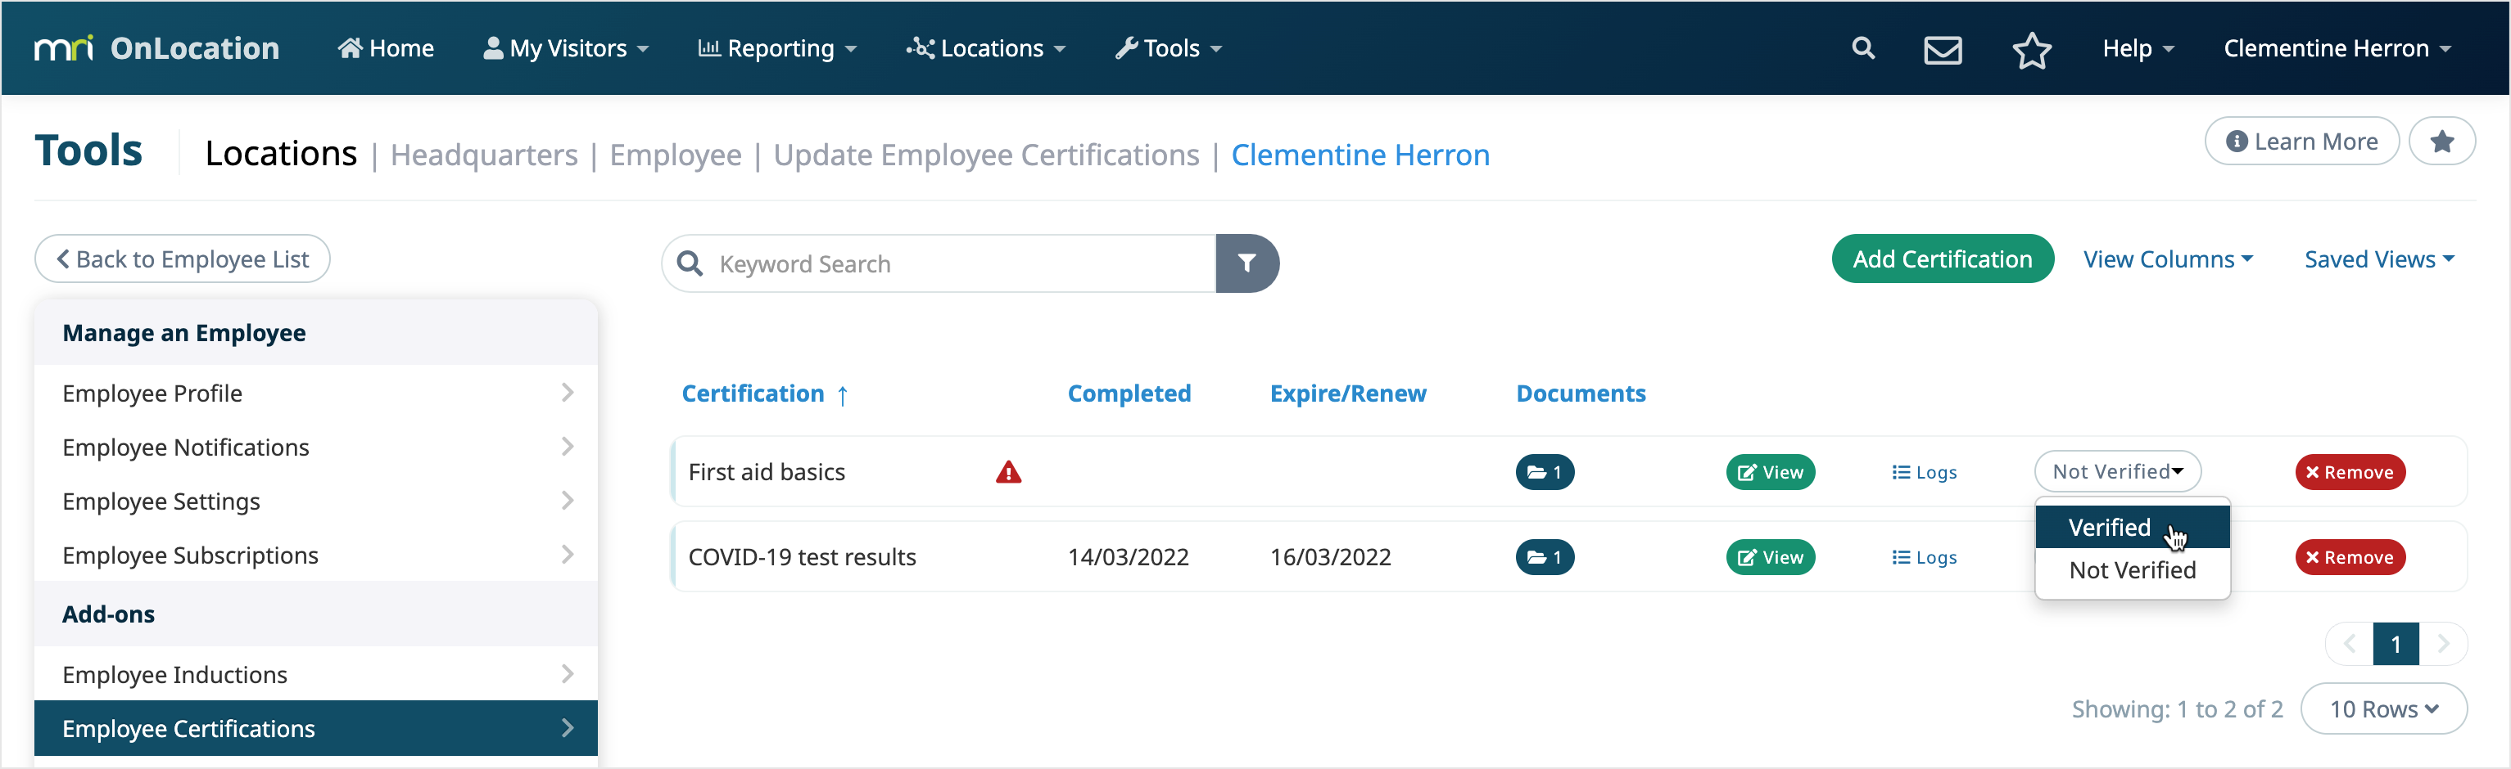
Task: Click the Certification sort arrow
Action: (x=842, y=394)
